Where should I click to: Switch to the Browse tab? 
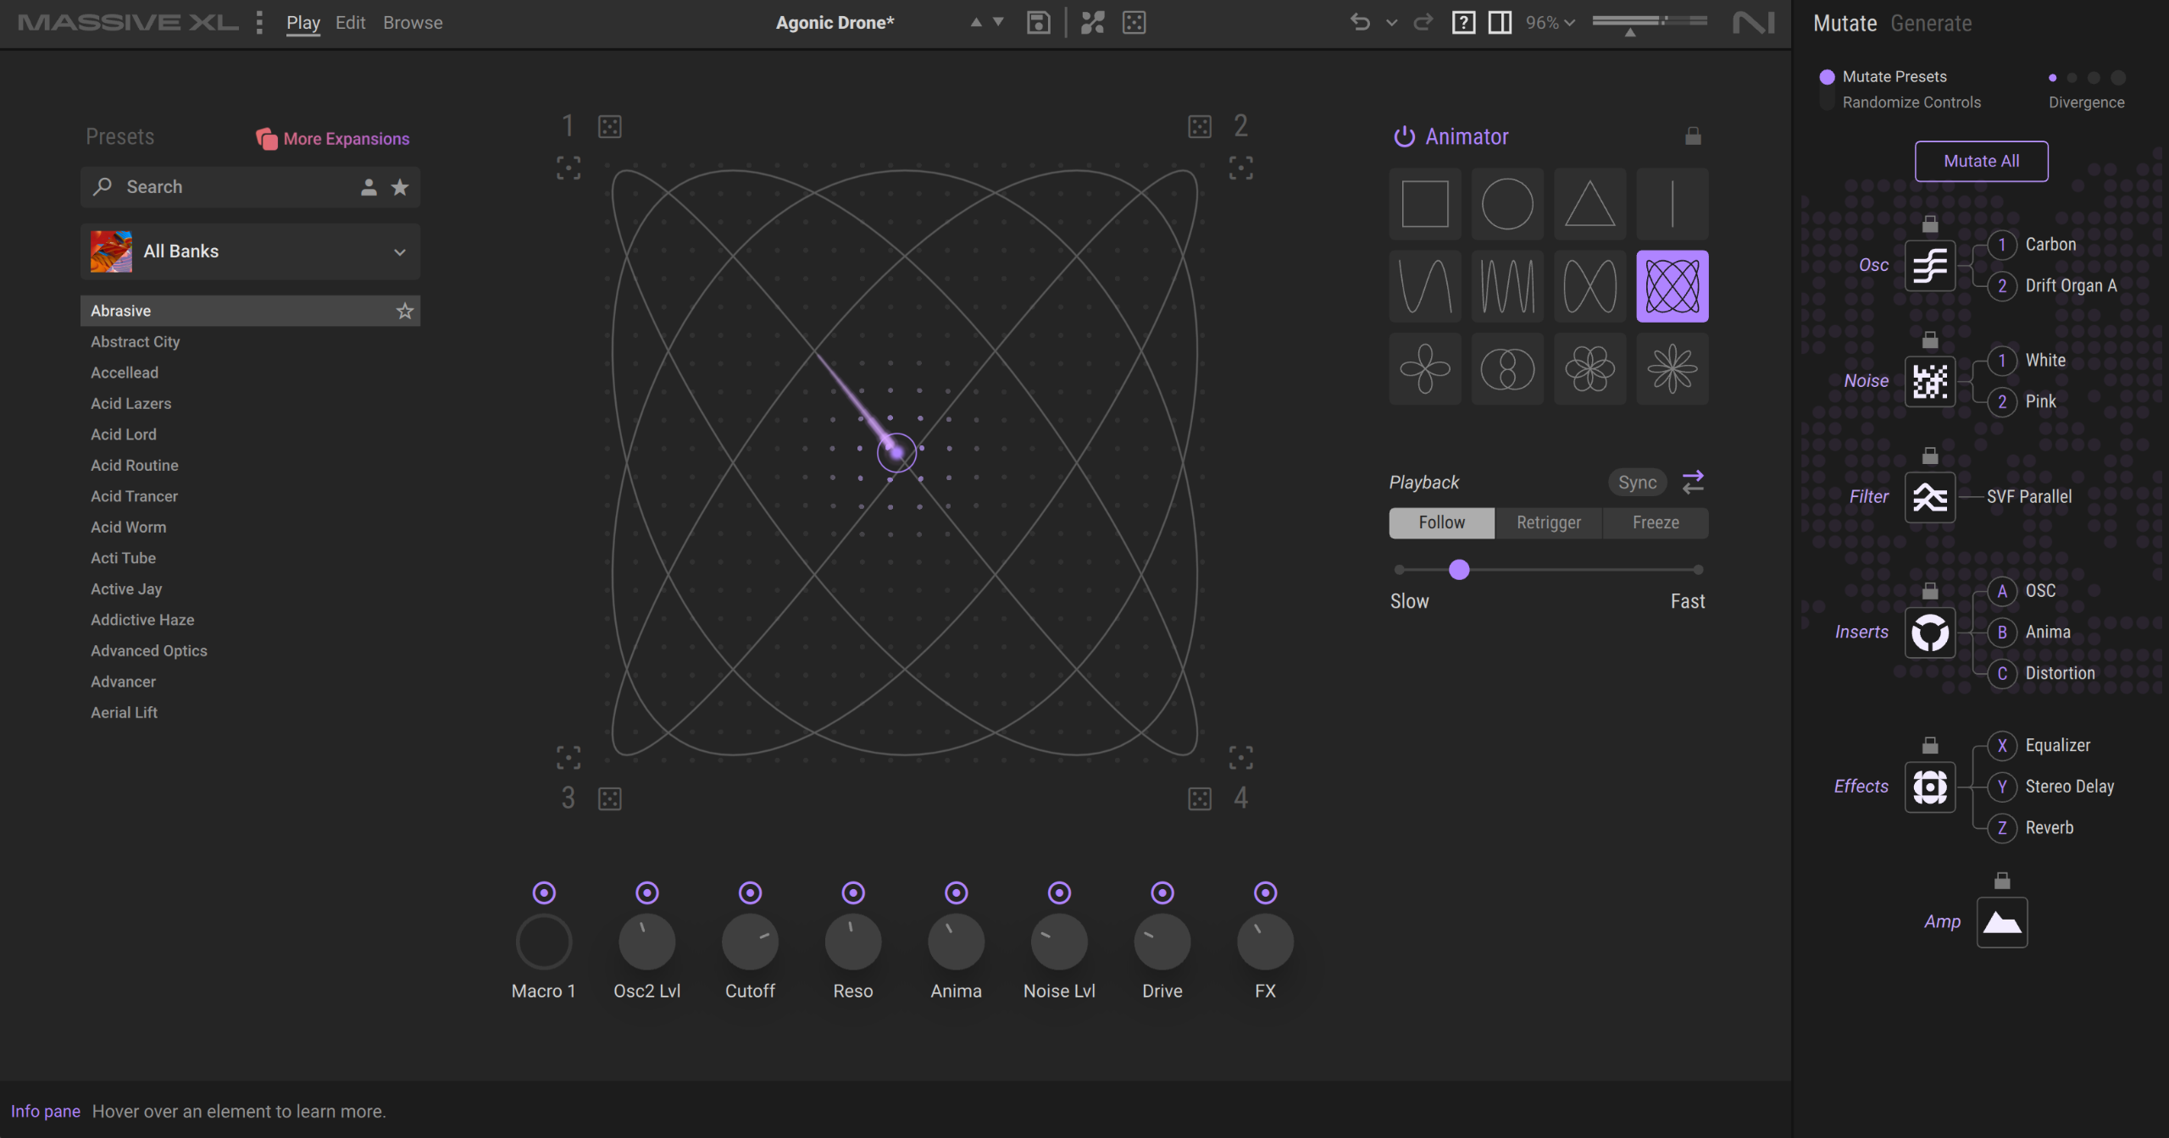tap(413, 23)
